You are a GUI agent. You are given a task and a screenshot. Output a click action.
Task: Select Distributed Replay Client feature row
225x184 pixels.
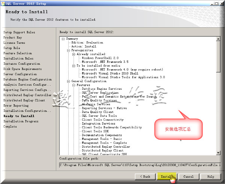click(x=103, y=151)
